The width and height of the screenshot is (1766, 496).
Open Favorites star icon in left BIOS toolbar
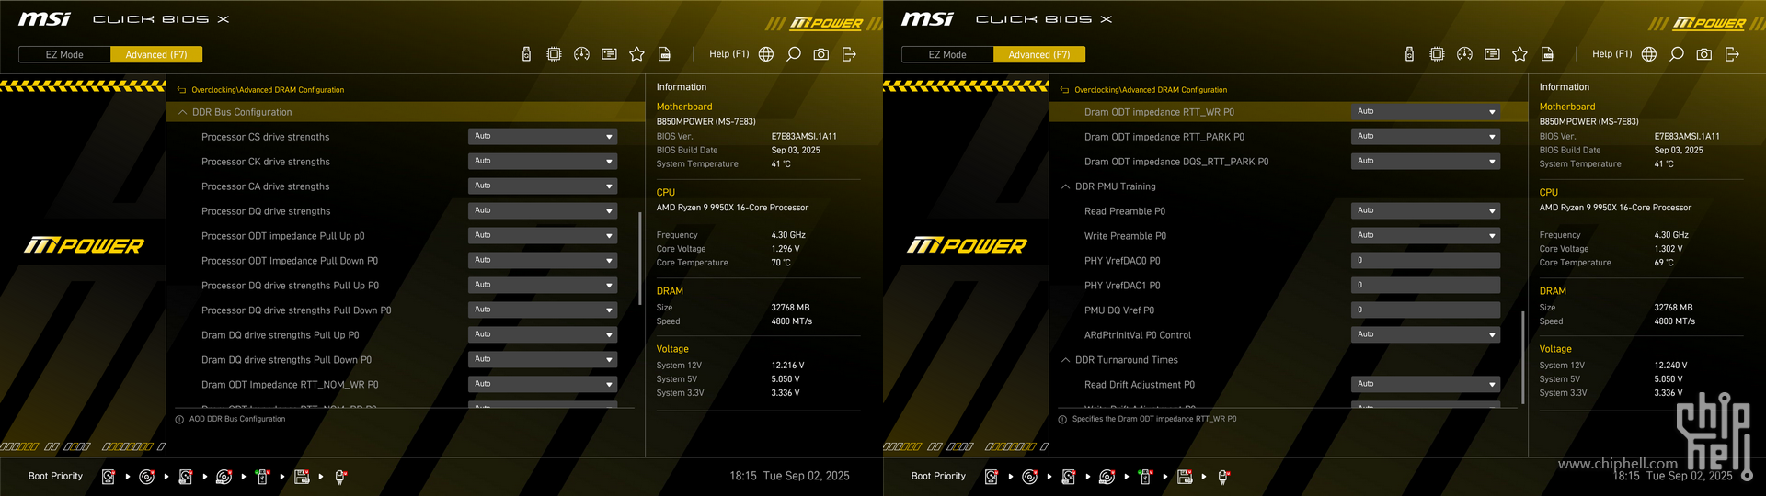(636, 54)
